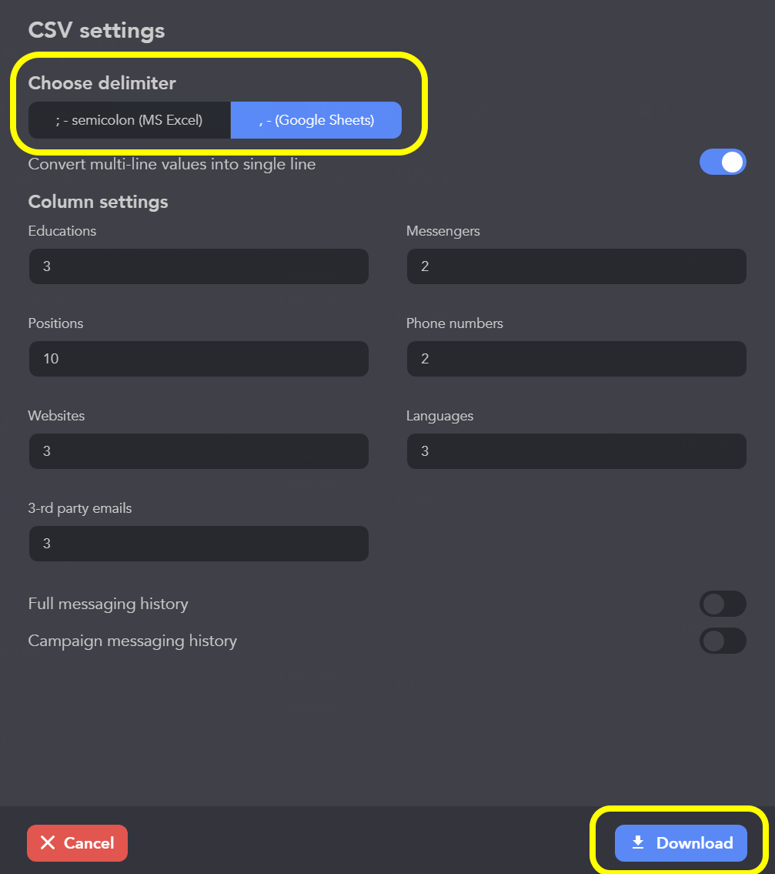Click the Column settings heading
Screen dimensions: 775x874
(98, 202)
